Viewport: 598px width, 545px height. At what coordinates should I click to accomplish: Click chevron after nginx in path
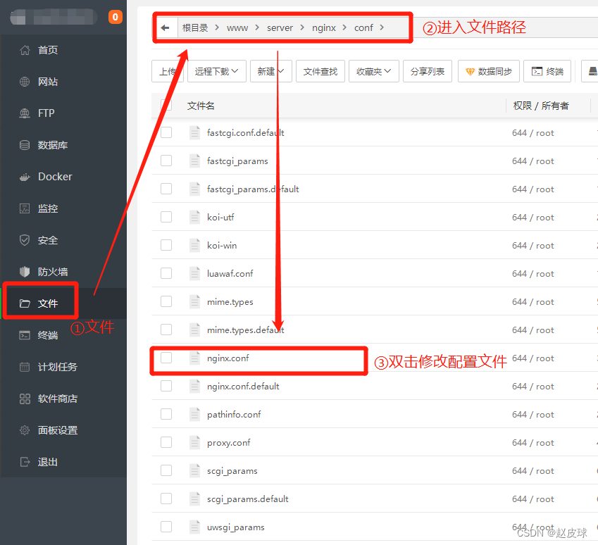coord(344,27)
